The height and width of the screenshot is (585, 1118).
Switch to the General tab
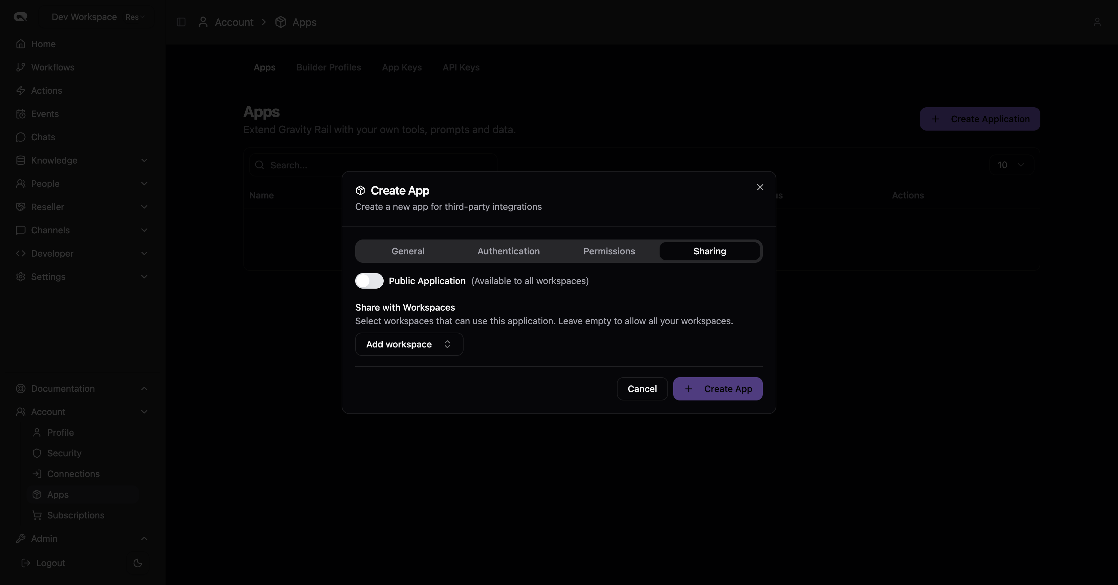tap(408, 251)
